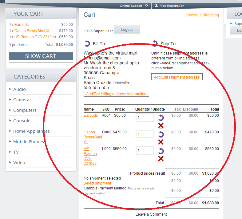Click the Free Registration text link
242x219 pixels.
point(172,6)
